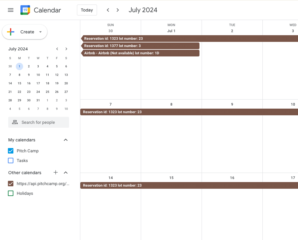Click the Google Calendar logo
The width and height of the screenshot is (298, 240).
click(25, 10)
